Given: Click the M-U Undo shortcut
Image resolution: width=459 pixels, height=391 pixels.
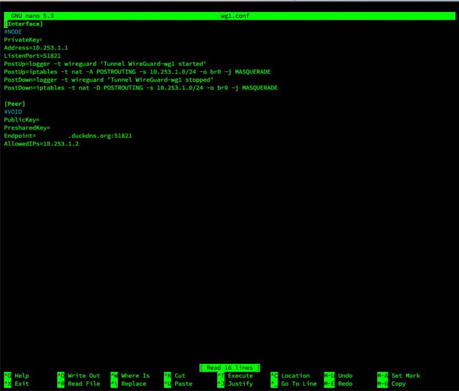Looking at the screenshot, I should coord(338,375).
